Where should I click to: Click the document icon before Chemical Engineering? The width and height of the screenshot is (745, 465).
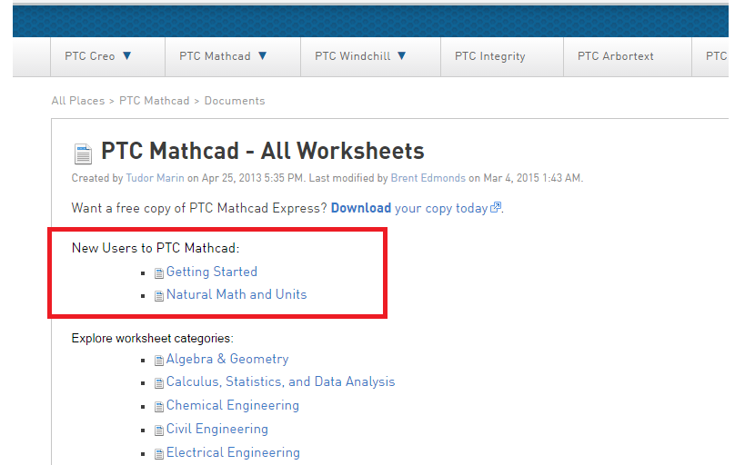click(x=159, y=407)
